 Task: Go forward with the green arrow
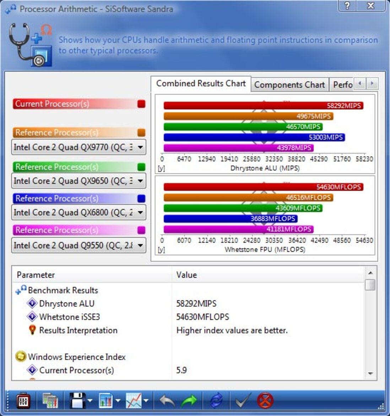(x=189, y=401)
